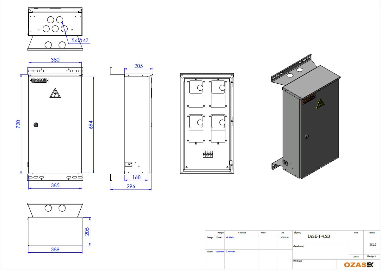Click the door lock on the isometric view
The width and height of the screenshot is (381, 270).
pyautogui.click(x=306, y=136)
